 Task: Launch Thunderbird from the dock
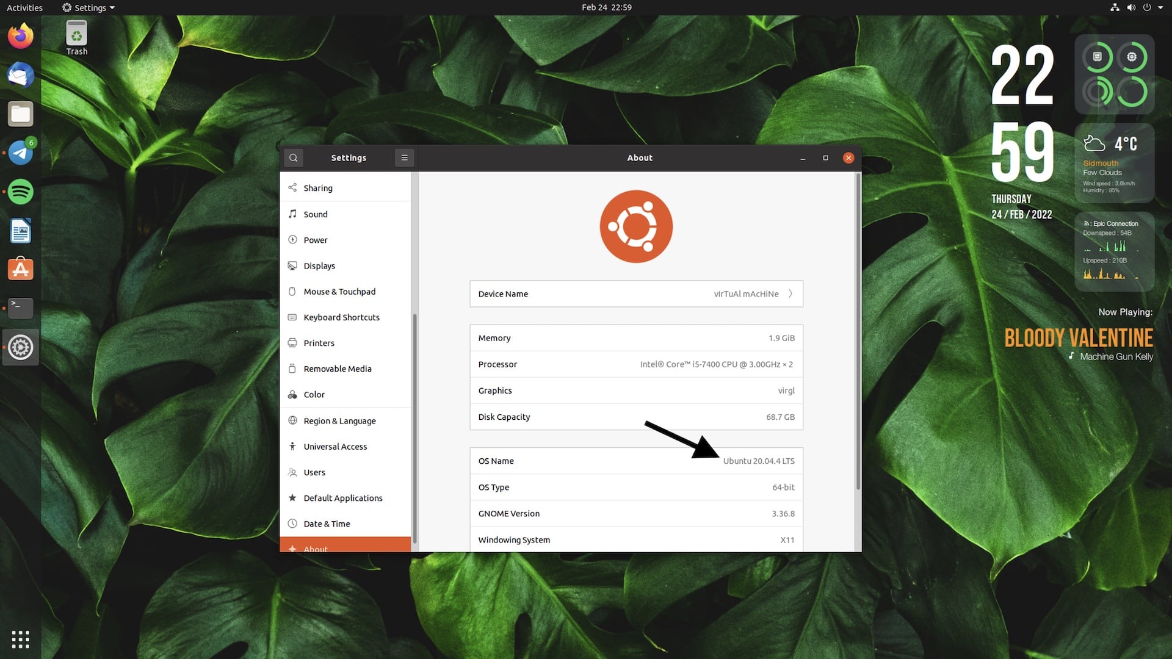tap(20, 74)
